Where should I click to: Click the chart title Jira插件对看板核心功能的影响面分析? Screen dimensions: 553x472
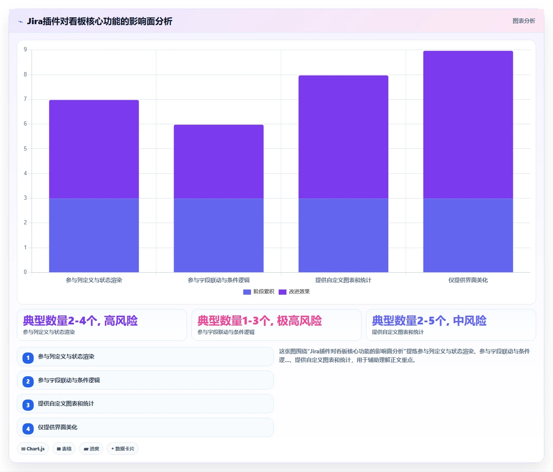tap(99, 21)
